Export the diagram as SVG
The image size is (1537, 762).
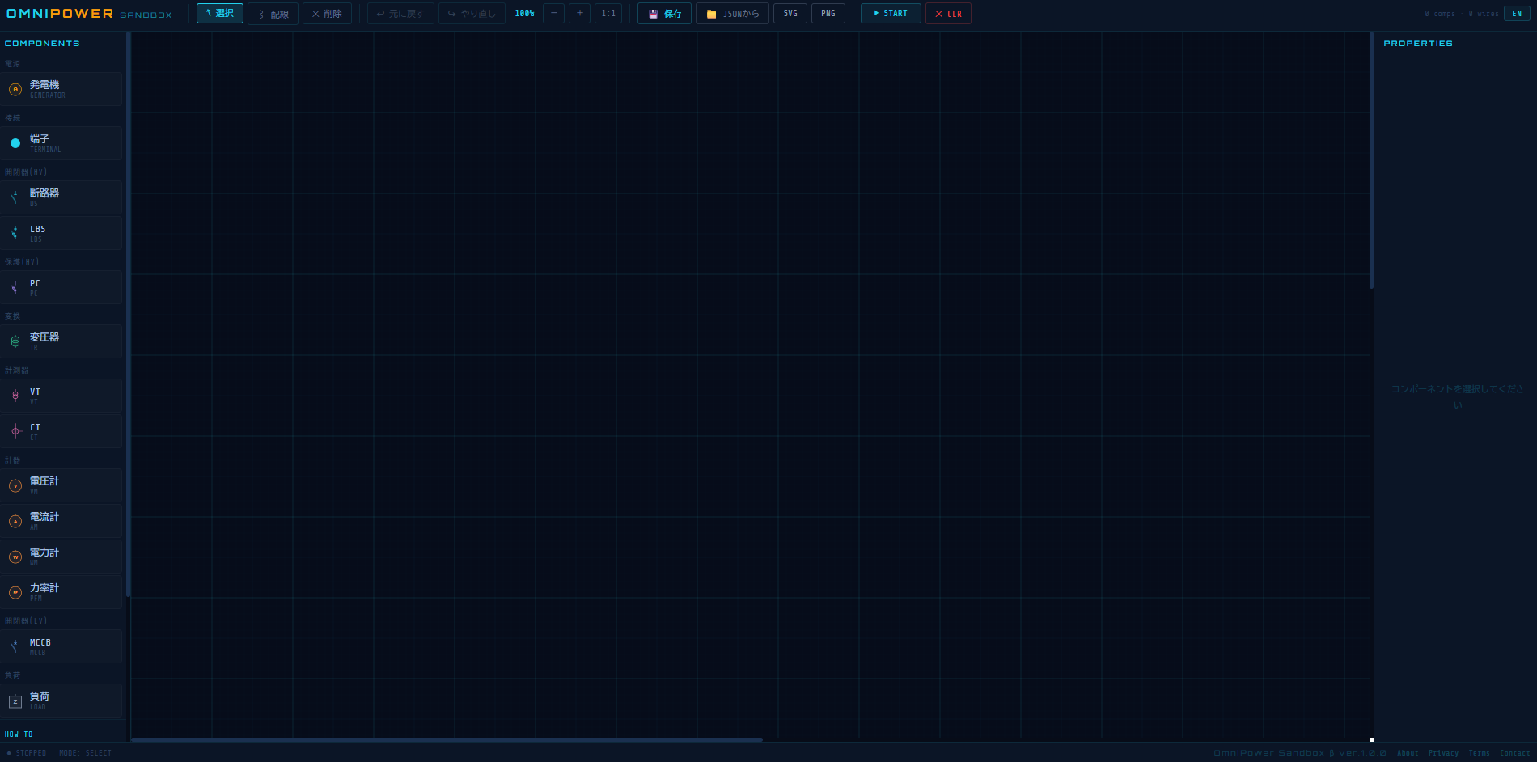pos(790,14)
